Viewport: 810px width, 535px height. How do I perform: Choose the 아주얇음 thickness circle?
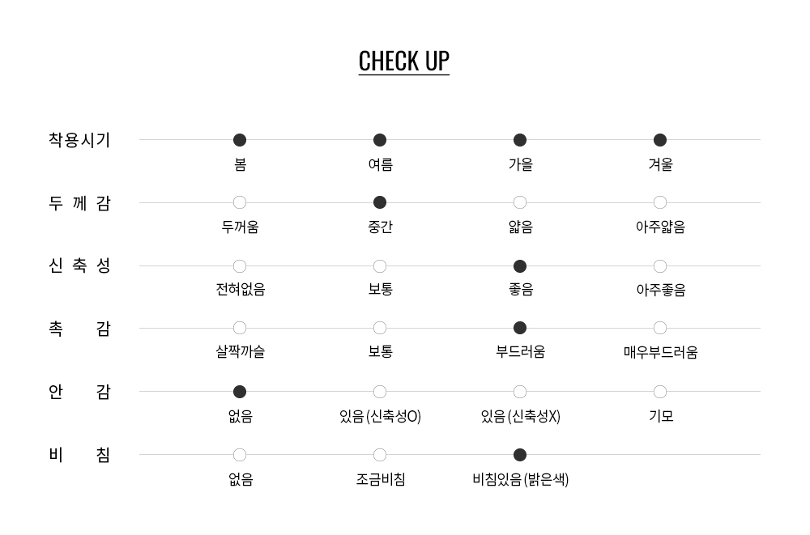660,202
